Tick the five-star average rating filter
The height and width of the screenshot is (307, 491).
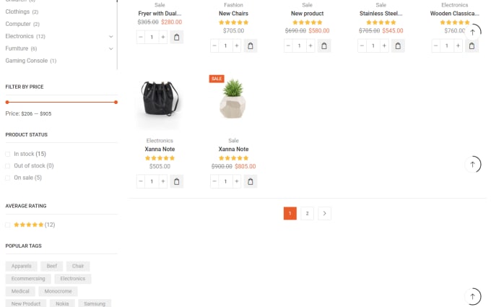pos(8,225)
